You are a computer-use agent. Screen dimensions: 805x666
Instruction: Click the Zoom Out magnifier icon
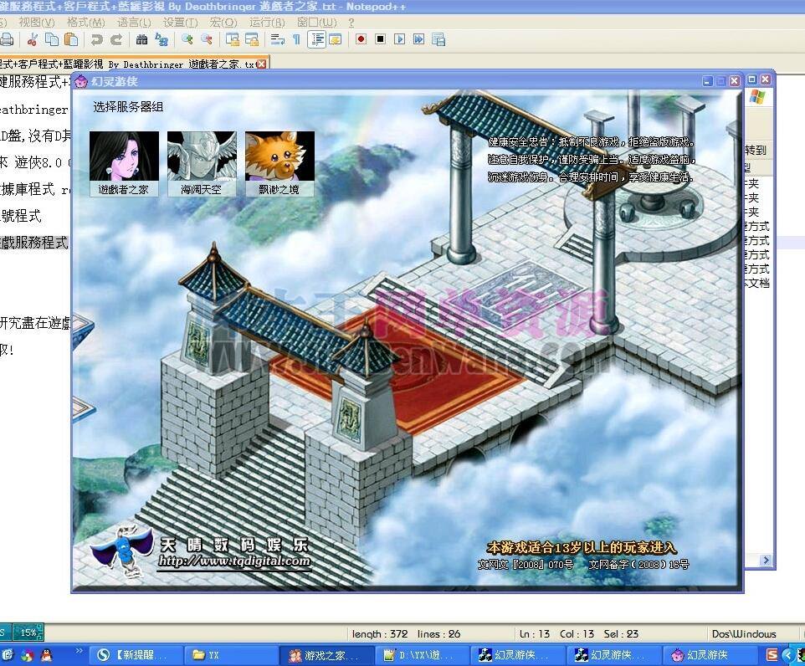point(207,39)
